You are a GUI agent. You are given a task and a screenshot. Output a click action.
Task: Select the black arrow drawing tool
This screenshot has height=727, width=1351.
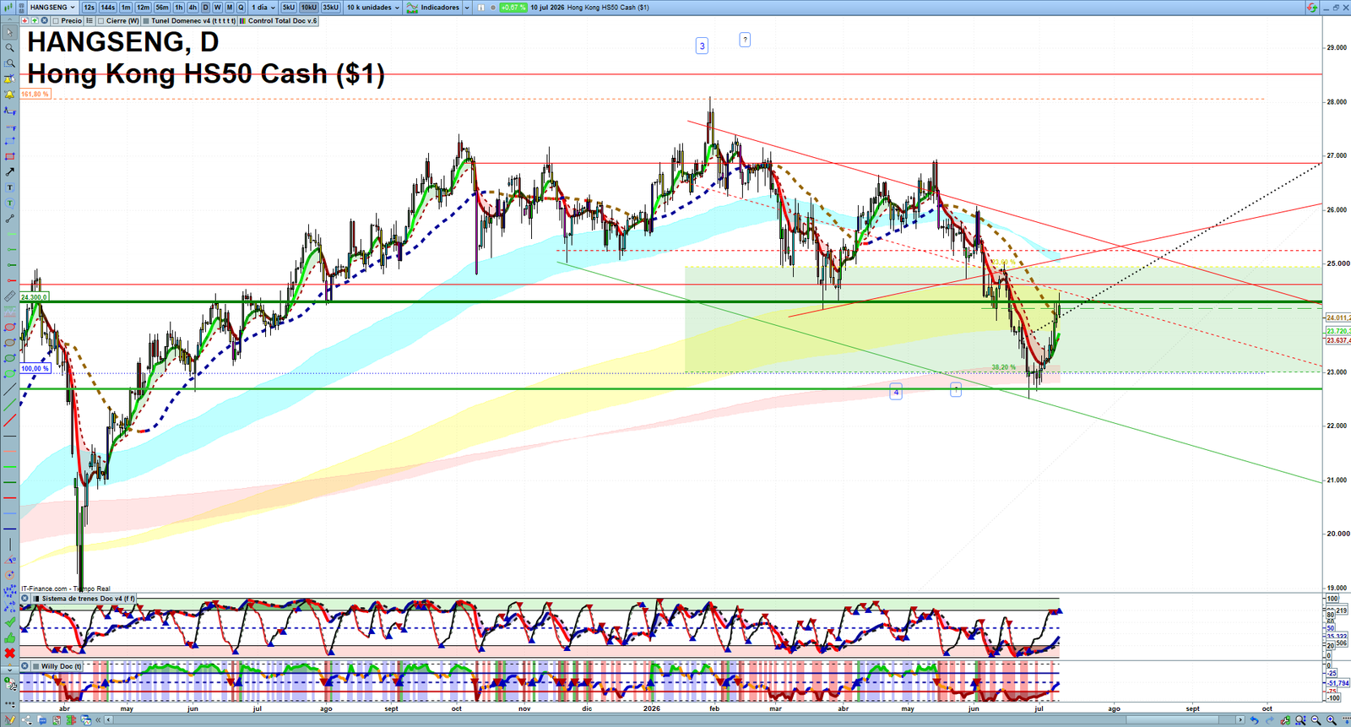click(9, 171)
